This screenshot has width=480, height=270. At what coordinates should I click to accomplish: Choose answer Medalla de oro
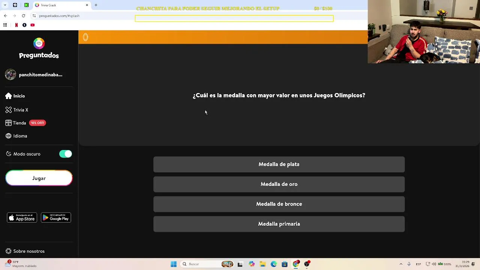pyautogui.click(x=279, y=184)
